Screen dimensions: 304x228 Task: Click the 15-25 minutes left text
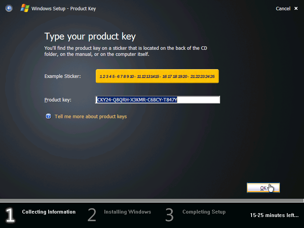[x=274, y=215]
